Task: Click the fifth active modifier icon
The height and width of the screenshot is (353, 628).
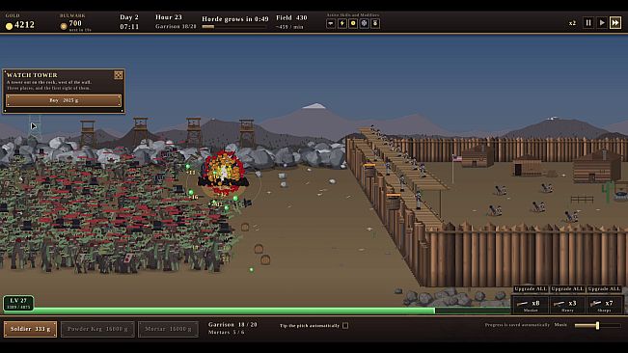Action: (x=375, y=23)
